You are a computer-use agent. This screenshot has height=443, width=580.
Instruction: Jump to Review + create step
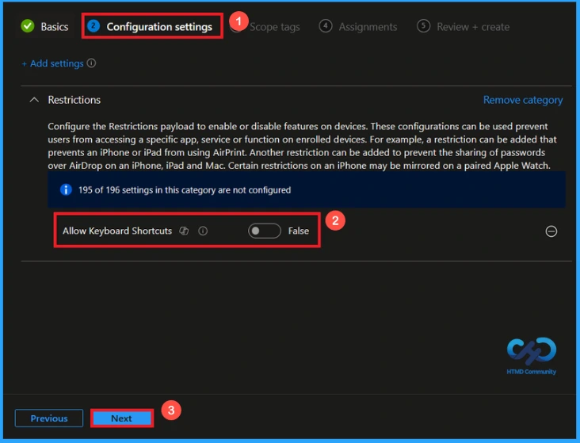463,27
